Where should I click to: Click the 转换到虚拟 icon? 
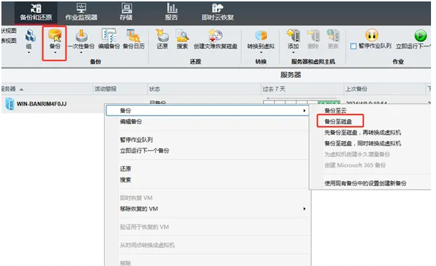[x=261, y=36]
